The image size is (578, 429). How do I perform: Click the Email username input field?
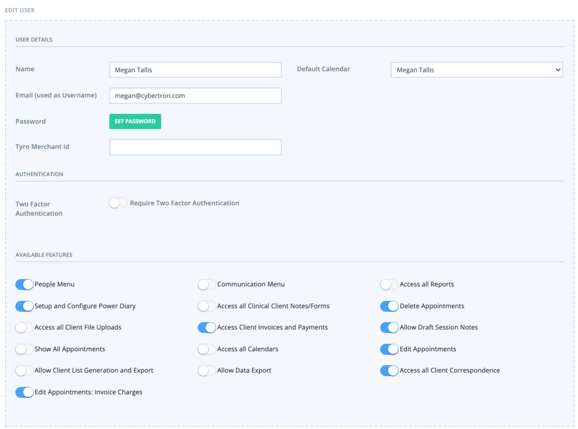[195, 96]
